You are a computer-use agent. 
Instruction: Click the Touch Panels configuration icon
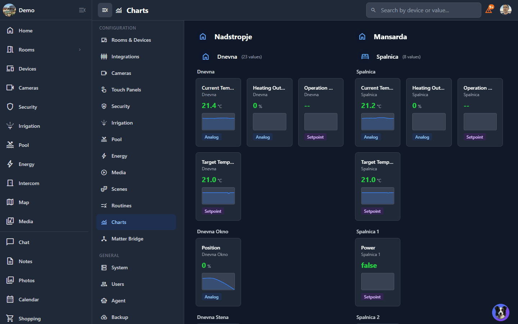click(x=104, y=89)
